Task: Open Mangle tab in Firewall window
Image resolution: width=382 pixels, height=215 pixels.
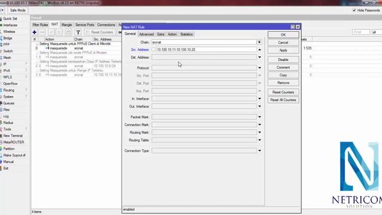Action: [66, 25]
